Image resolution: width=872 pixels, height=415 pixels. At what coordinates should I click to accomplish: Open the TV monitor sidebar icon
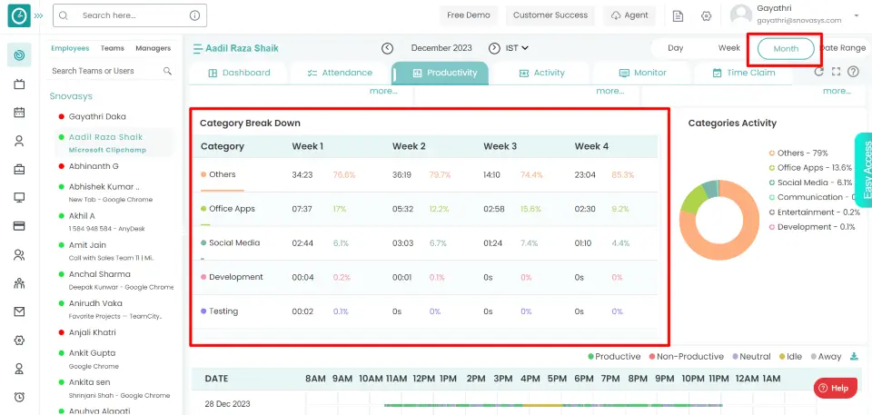[x=19, y=84]
